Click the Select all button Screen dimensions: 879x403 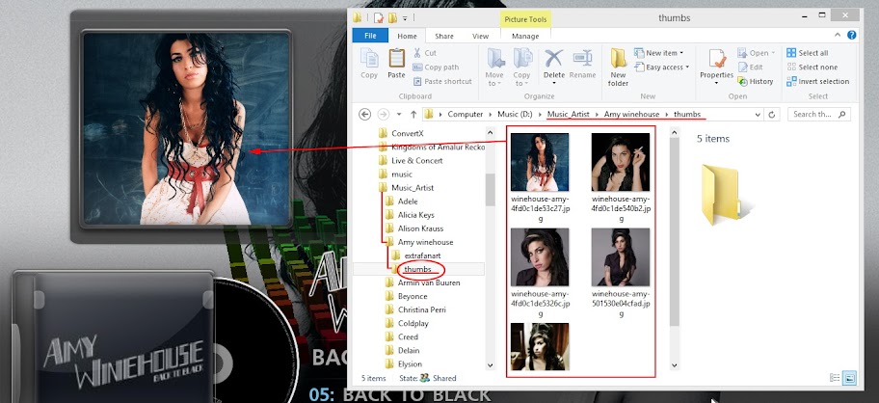pyautogui.click(x=808, y=53)
